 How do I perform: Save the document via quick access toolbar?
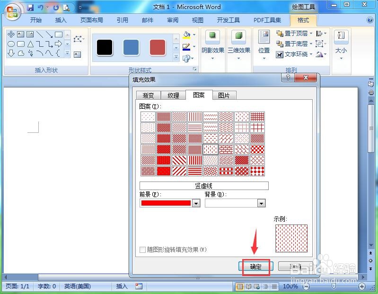point(30,8)
